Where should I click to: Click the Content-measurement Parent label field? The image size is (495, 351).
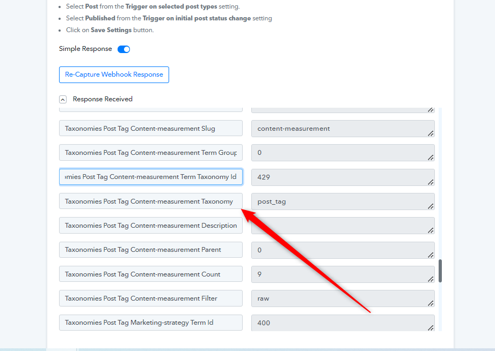point(150,250)
